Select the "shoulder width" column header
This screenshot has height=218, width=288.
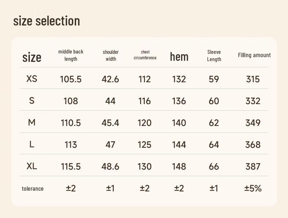coord(111,55)
